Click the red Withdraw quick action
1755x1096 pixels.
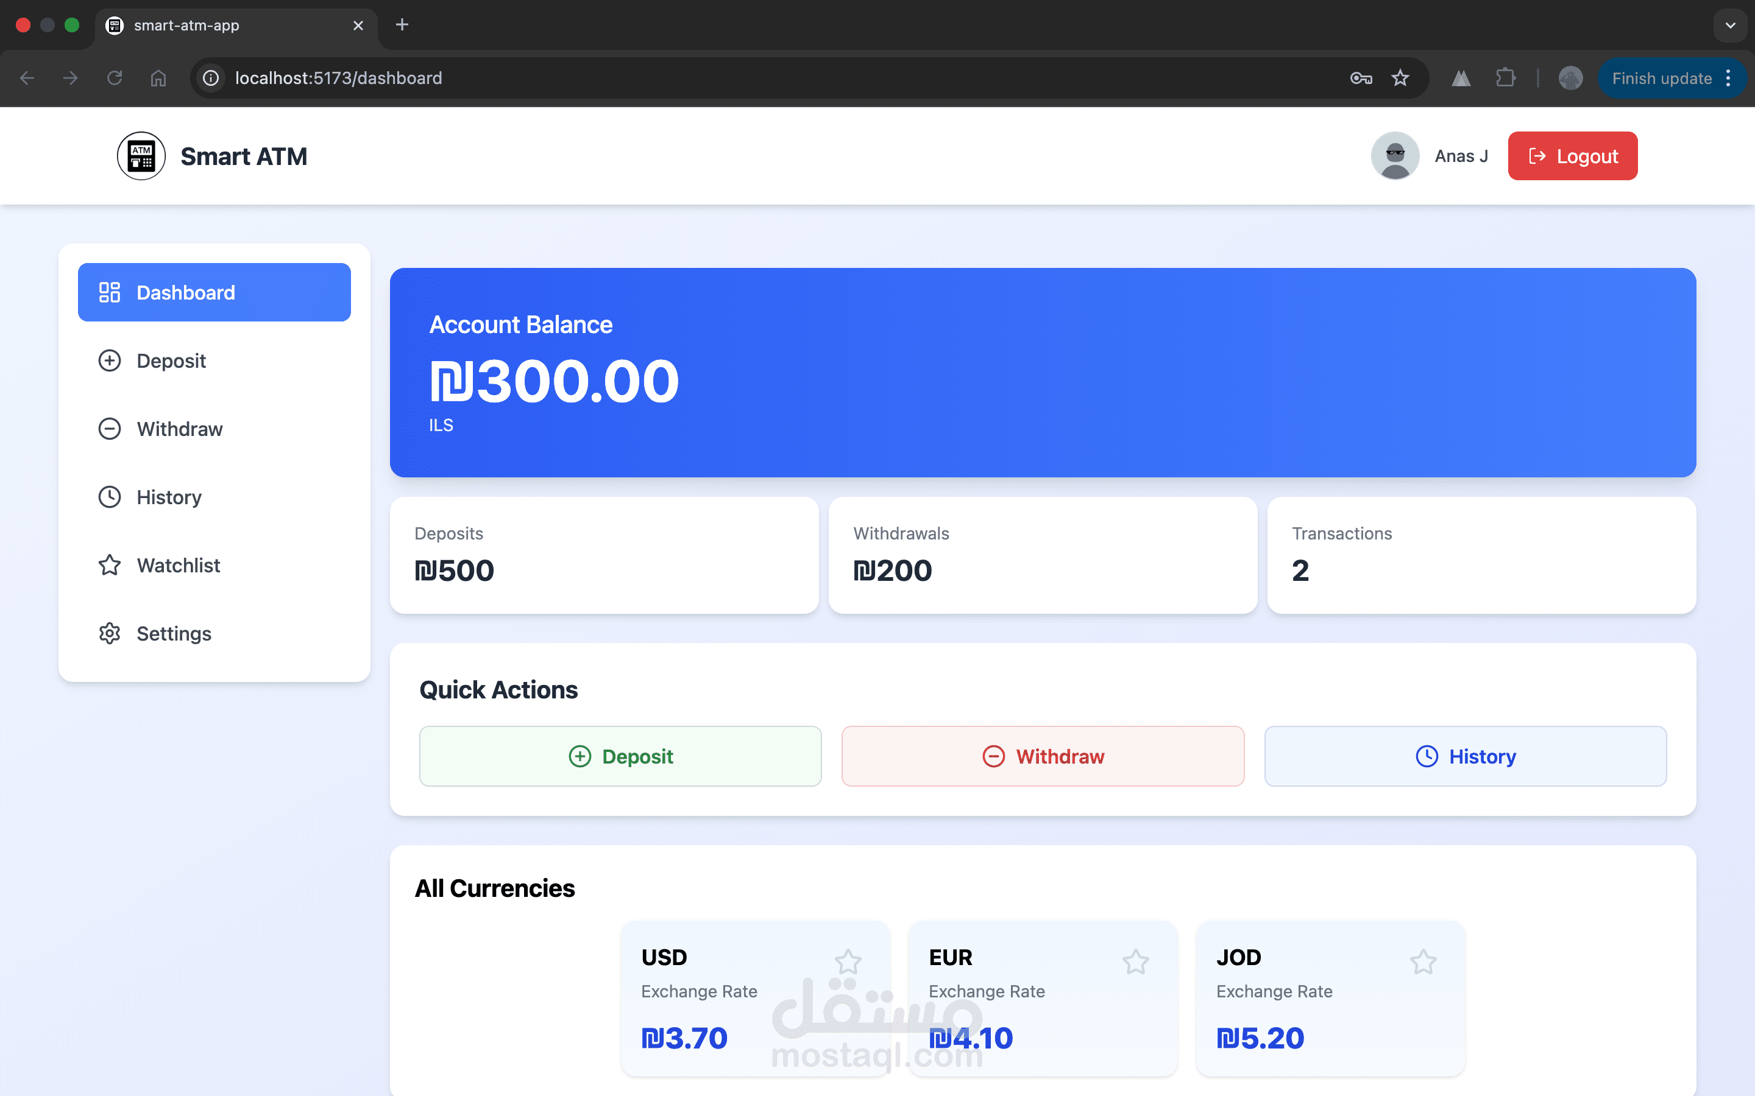coord(1042,756)
